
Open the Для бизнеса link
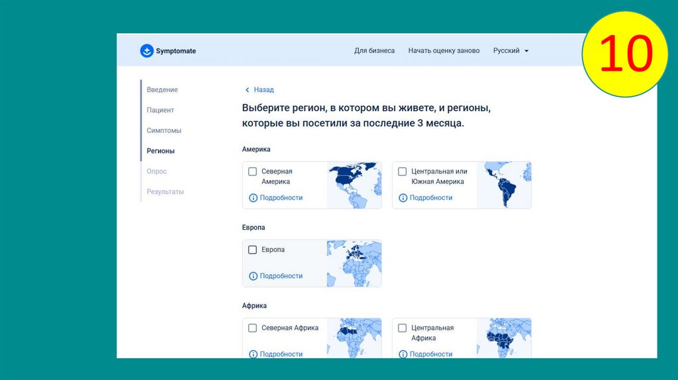(x=375, y=50)
